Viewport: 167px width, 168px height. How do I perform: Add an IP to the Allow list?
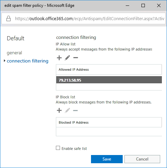pos(59,58)
